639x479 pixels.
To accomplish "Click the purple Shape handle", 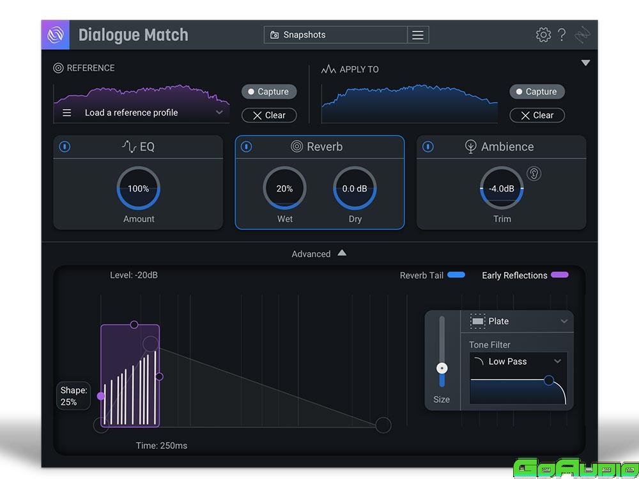I will click(x=101, y=396).
